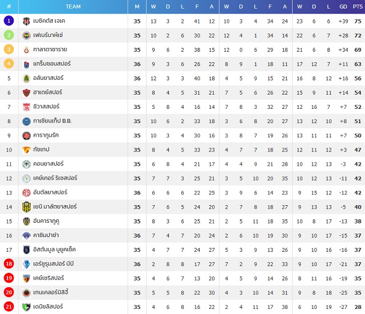
Task: Click the Göztepe crest in row 10
Action: point(26,150)
